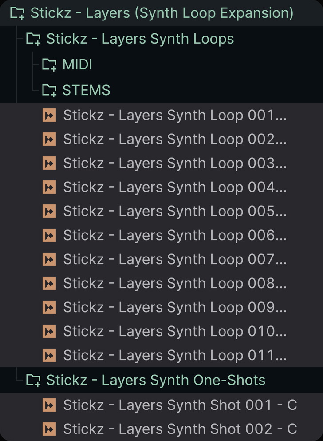
Task: Click audio icon for Synth Shot 001 - C
Action: pyautogui.click(x=49, y=405)
